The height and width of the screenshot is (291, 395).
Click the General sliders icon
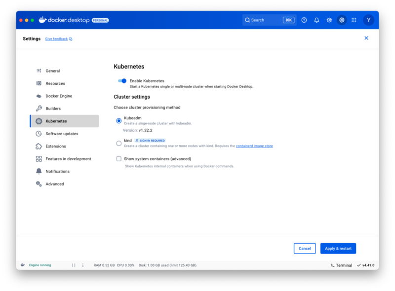click(x=39, y=71)
